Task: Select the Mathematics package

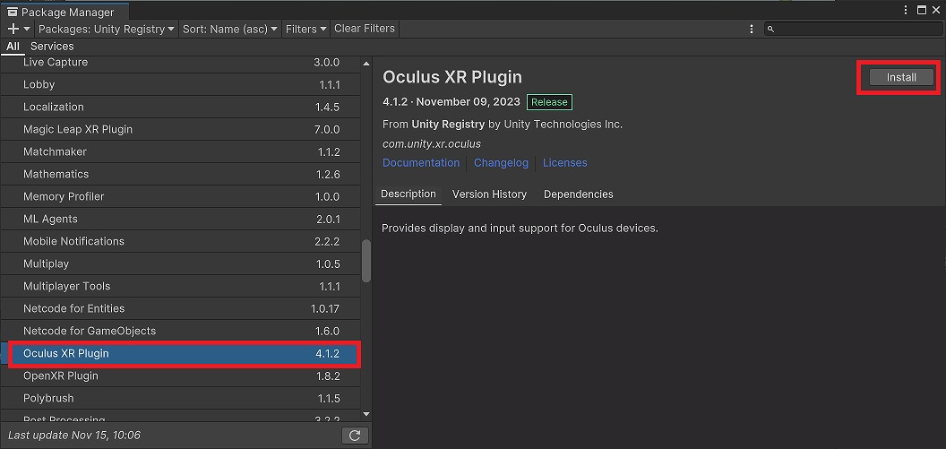Action: pos(180,174)
